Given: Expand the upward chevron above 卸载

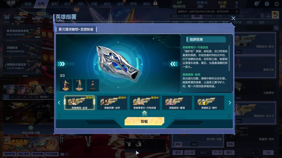Looking at the screenshot, I should pyautogui.click(x=144, y=113).
